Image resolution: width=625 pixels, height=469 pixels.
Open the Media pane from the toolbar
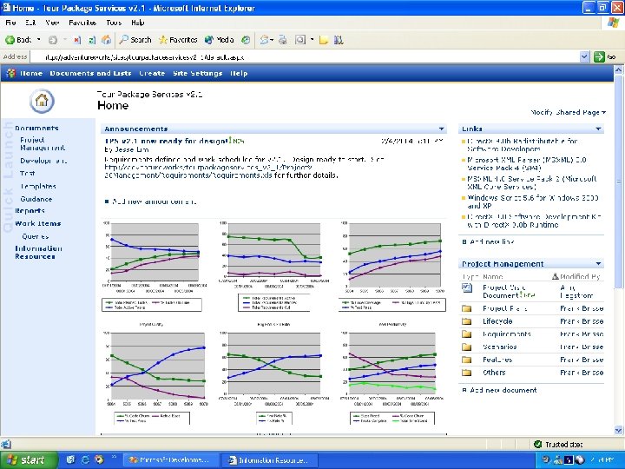pyautogui.click(x=220, y=40)
